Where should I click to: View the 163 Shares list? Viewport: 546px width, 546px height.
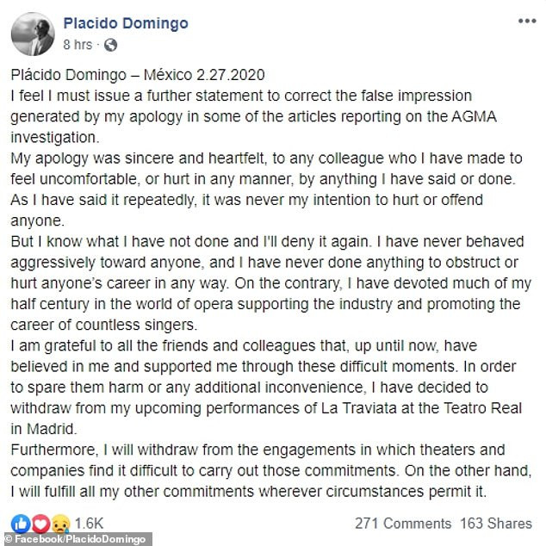[x=496, y=524]
